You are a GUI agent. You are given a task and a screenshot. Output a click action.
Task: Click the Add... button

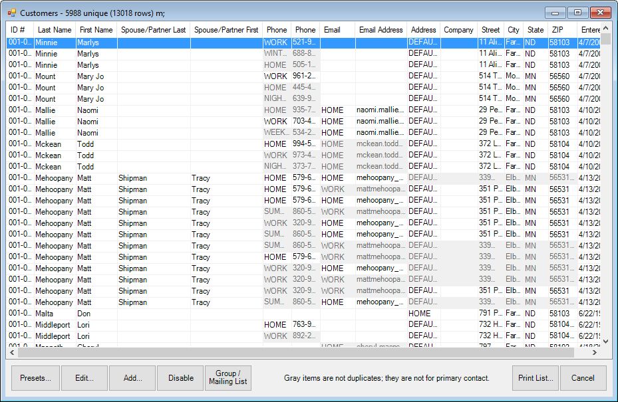click(132, 378)
